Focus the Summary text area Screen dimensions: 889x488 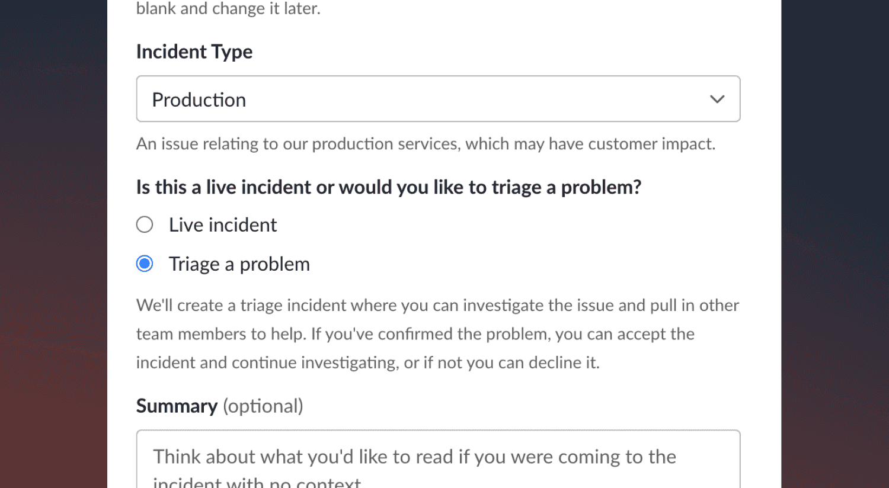pos(438,465)
